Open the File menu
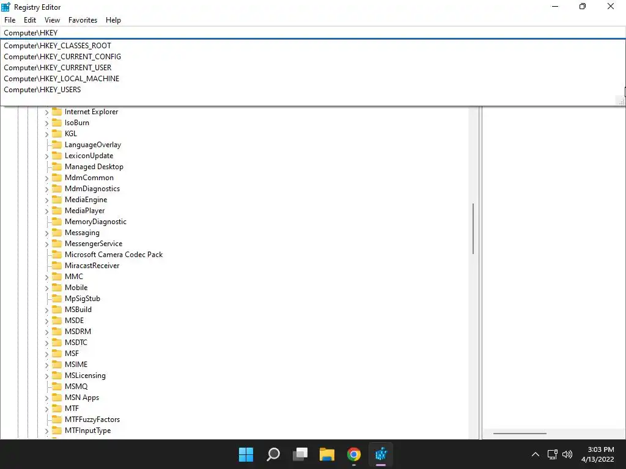 pyautogui.click(x=10, y=20)
